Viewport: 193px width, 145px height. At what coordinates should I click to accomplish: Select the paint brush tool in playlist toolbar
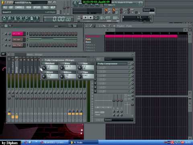[94, 26]
